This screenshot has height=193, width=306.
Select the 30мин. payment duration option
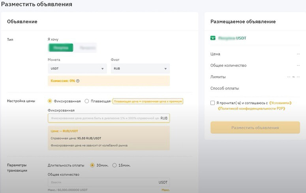[x=92, y=165]
